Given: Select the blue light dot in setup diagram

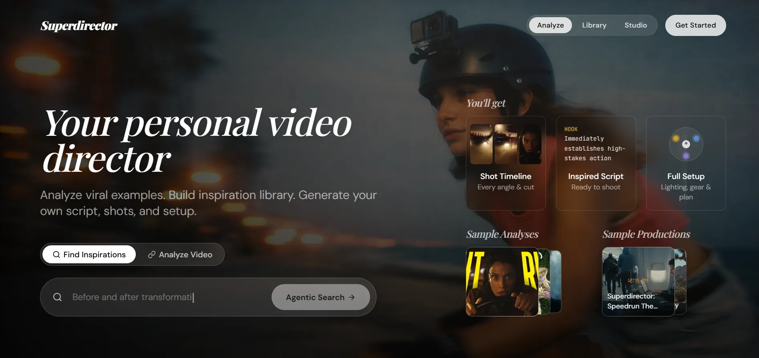Looking at the screenshot, I should point(696,139).
